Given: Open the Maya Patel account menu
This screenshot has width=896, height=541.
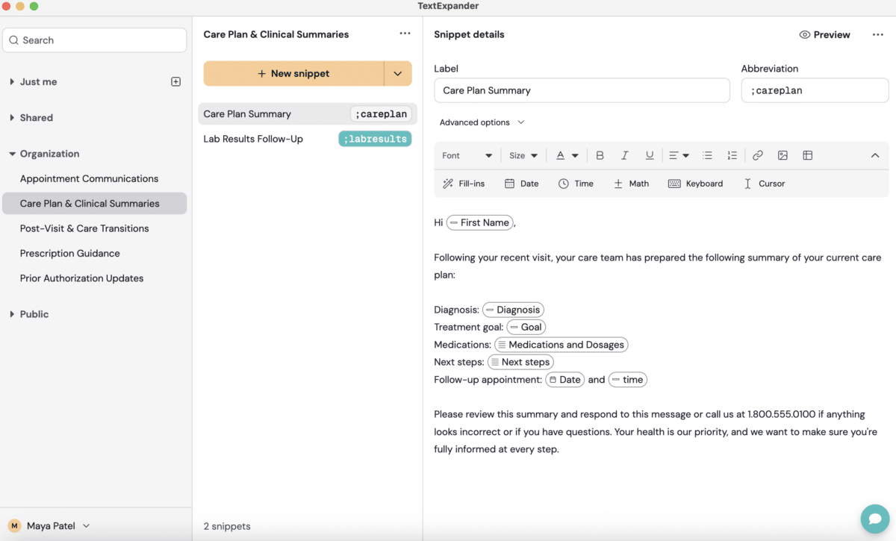Looking at the screenshot, I should (49, 525).
